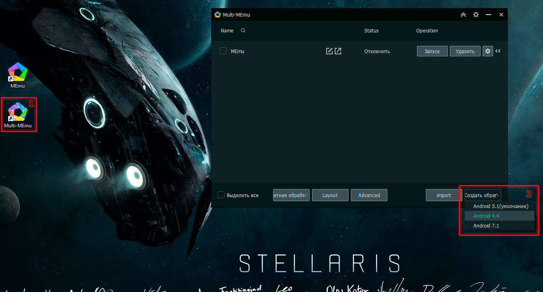Click the Layout button

pyautogui.click(x=330, y=195)
